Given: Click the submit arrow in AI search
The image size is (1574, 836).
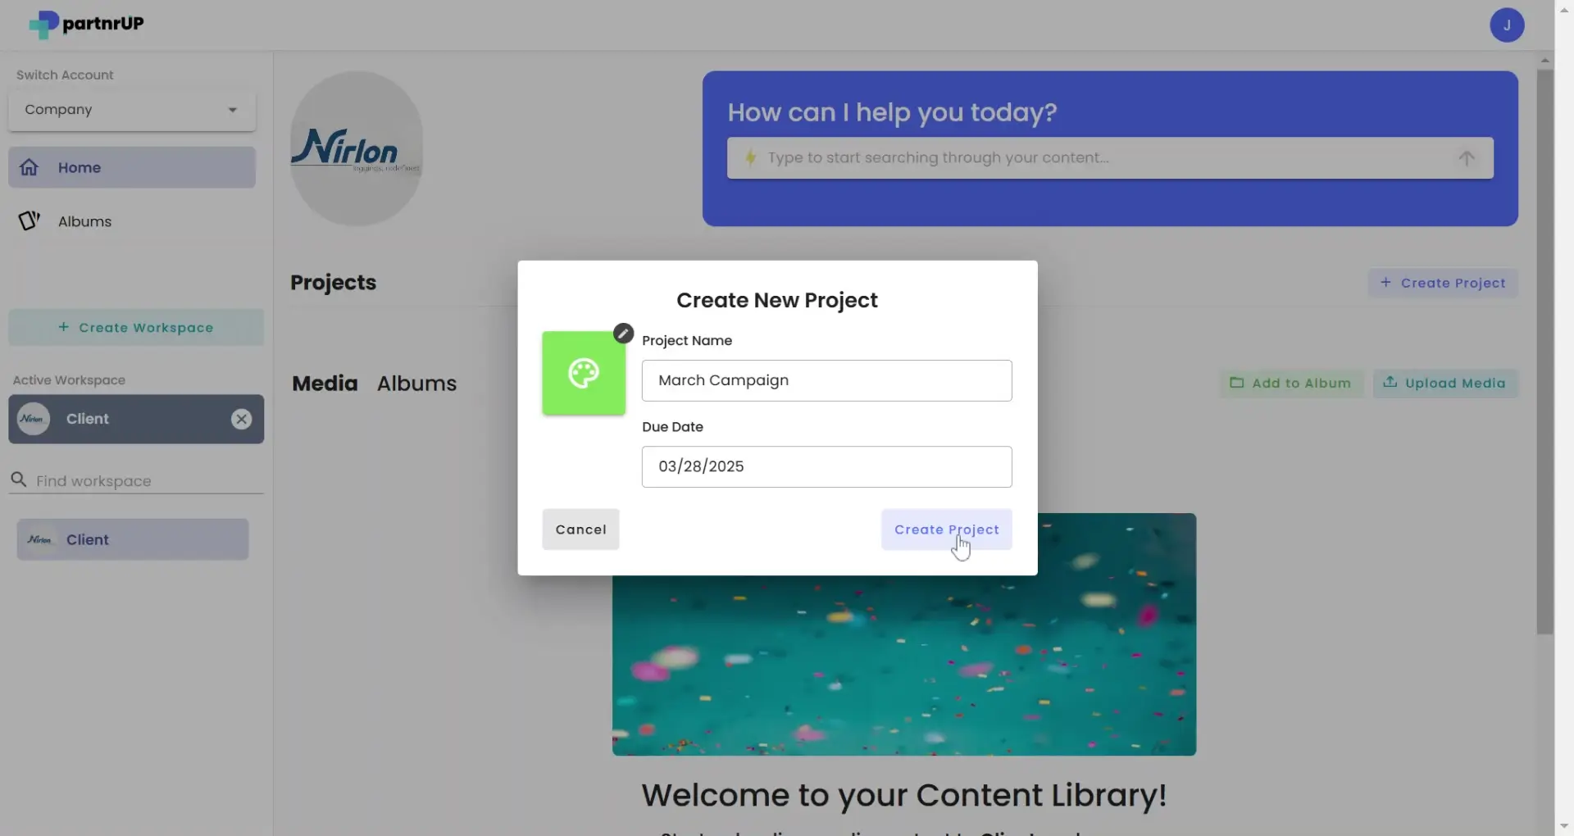Looking at the screenshot, I should tap(1467, 157).
